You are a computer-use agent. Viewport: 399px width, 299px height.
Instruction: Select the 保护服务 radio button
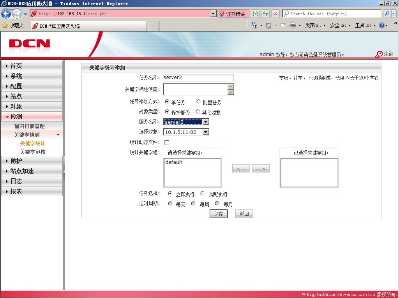click(x=167, y=112)
